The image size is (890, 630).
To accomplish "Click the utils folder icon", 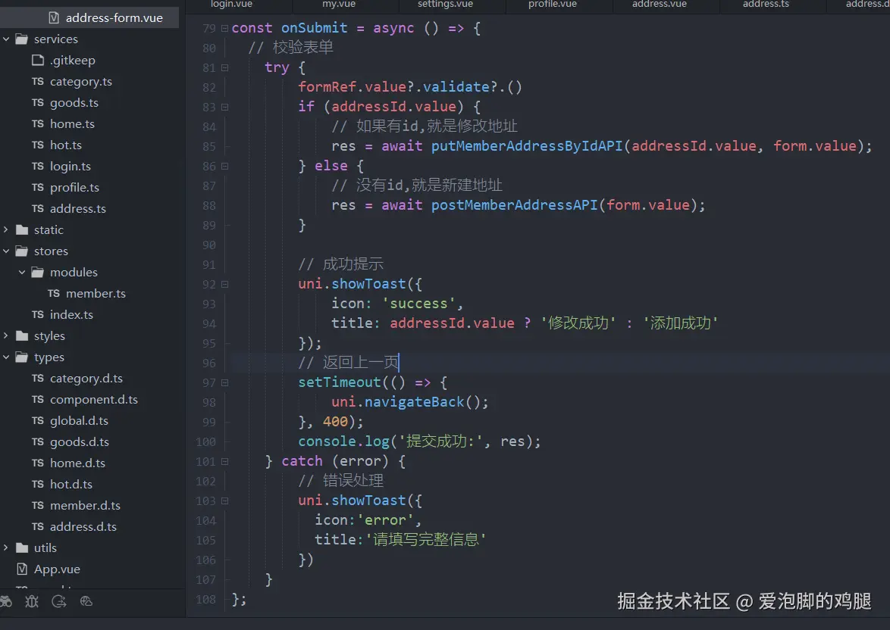I will click(x=22, y=547).
